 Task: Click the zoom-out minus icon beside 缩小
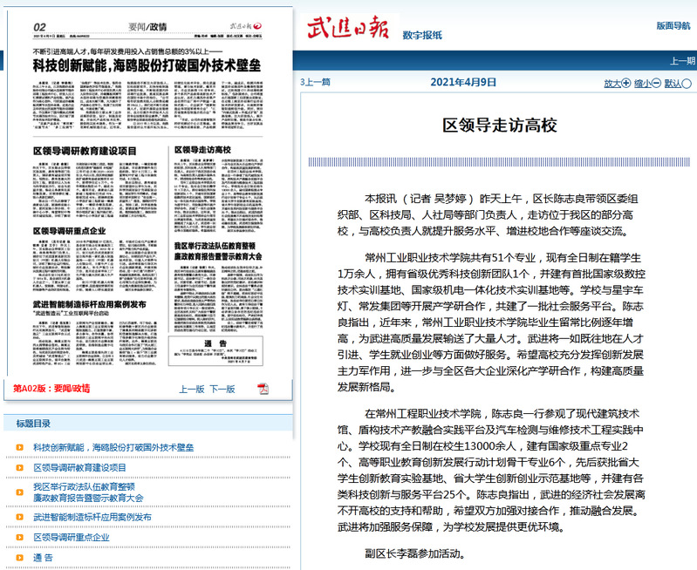pyautogui.click(x=655, y=84)
